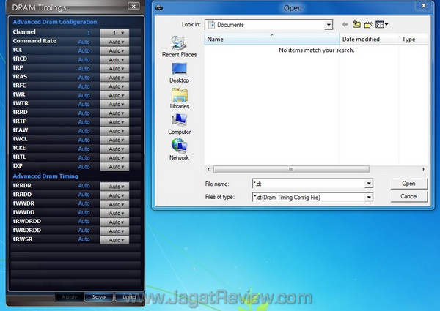
Task: Go back to the last folder visited
Action: pyautogui.click(x=345, y=25)
